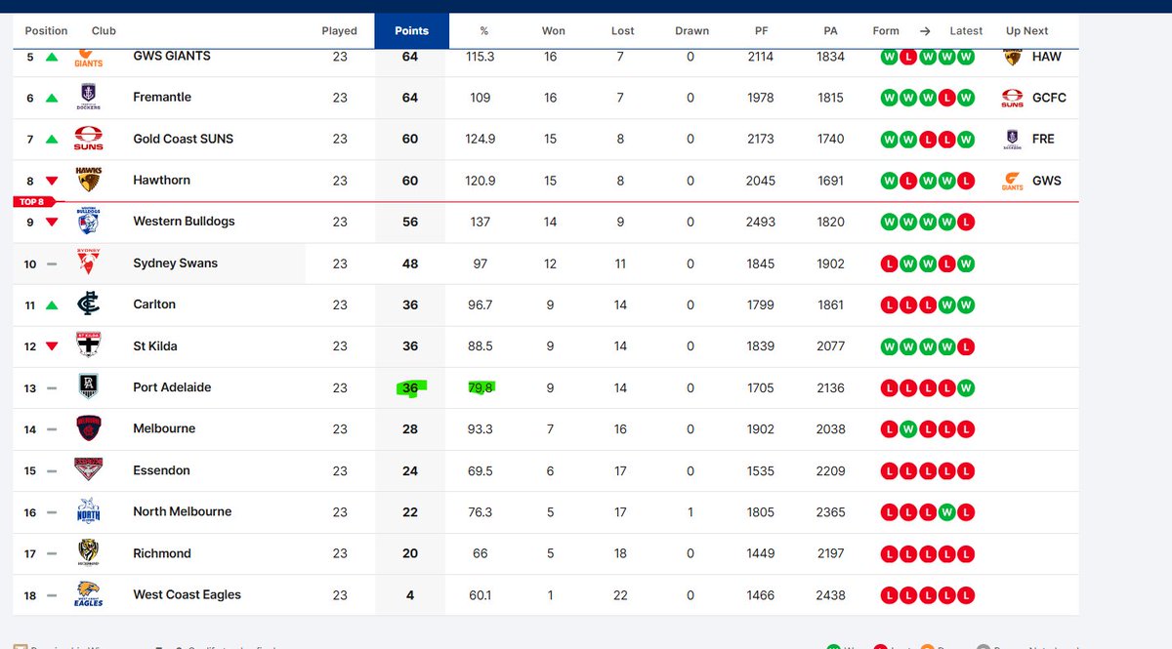This screenshot has height=649, width=1172.
Task: Click the Sydney Swans club logo
Action: coord(89,264)
